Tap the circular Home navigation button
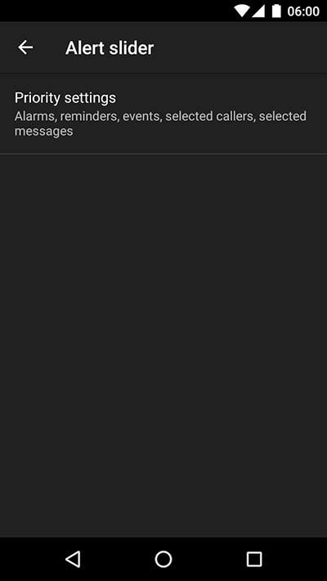Viewport: 327px width, 581px height. click(163, 559)
